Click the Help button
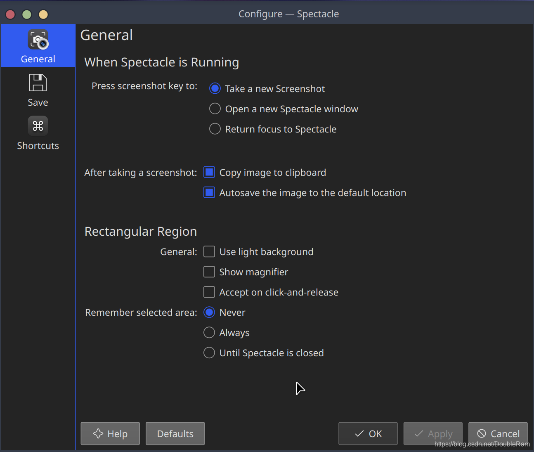Viewport: 534px width, 452px height. pyautogui.click(x=110, y=433)
